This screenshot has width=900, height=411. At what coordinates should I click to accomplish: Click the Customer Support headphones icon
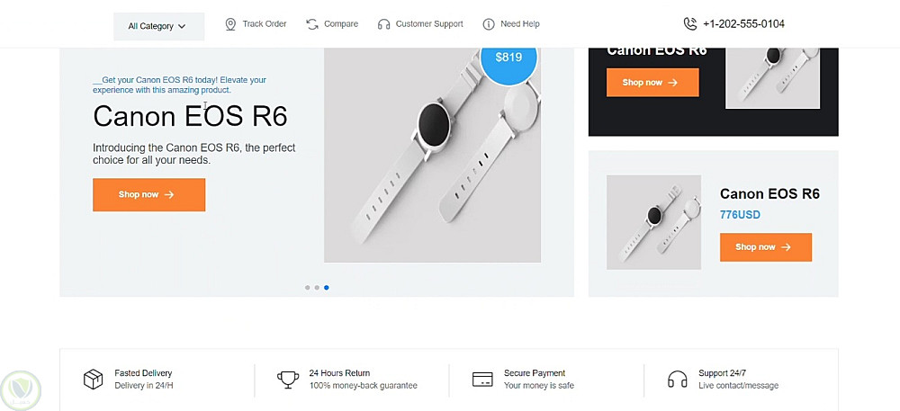click(x=384, y=24)
